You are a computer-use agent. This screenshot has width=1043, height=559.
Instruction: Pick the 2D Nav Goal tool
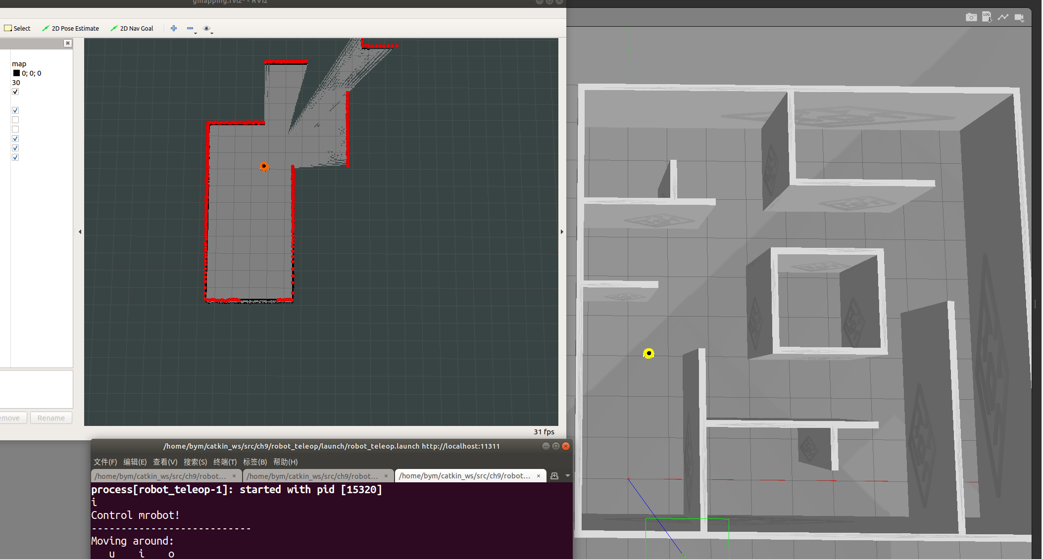132,28
